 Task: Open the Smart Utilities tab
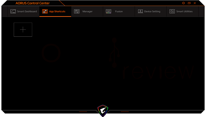182,11
